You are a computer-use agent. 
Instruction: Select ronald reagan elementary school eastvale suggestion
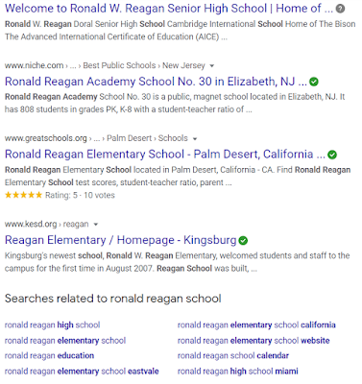82,372
